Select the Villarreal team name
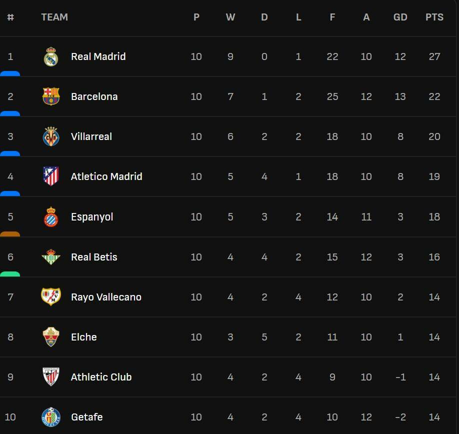 (x=91, y=136)
